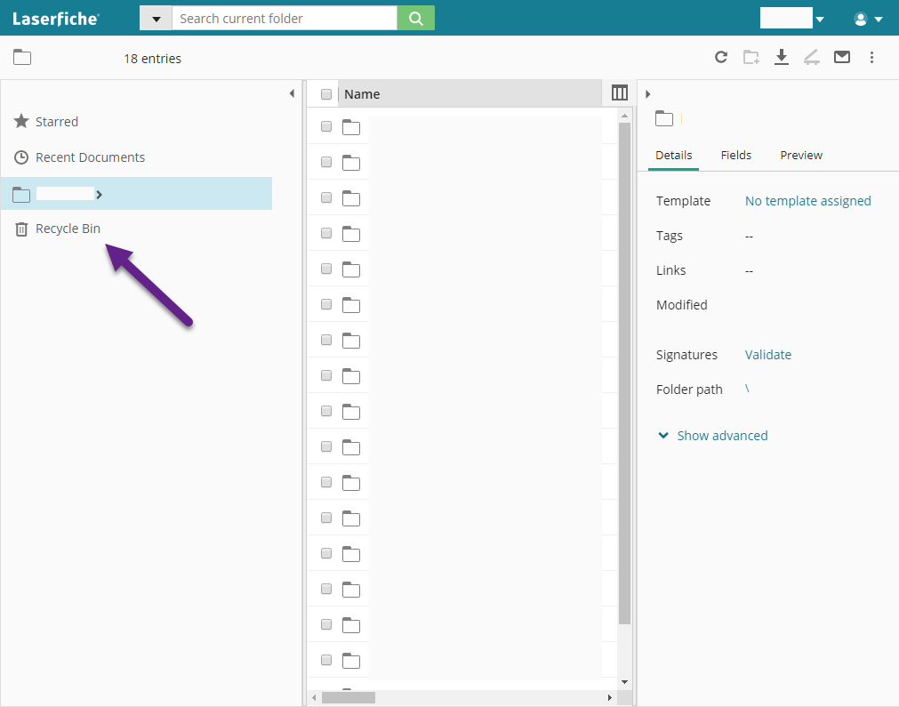
Task: Open the more actions three-dot menu
Action: pos(871,57)
